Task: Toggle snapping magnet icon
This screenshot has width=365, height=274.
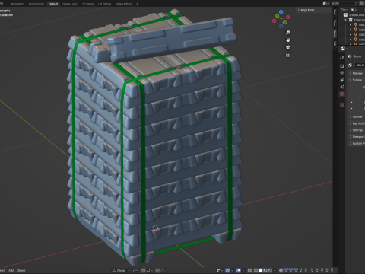Action: [143, 270]
